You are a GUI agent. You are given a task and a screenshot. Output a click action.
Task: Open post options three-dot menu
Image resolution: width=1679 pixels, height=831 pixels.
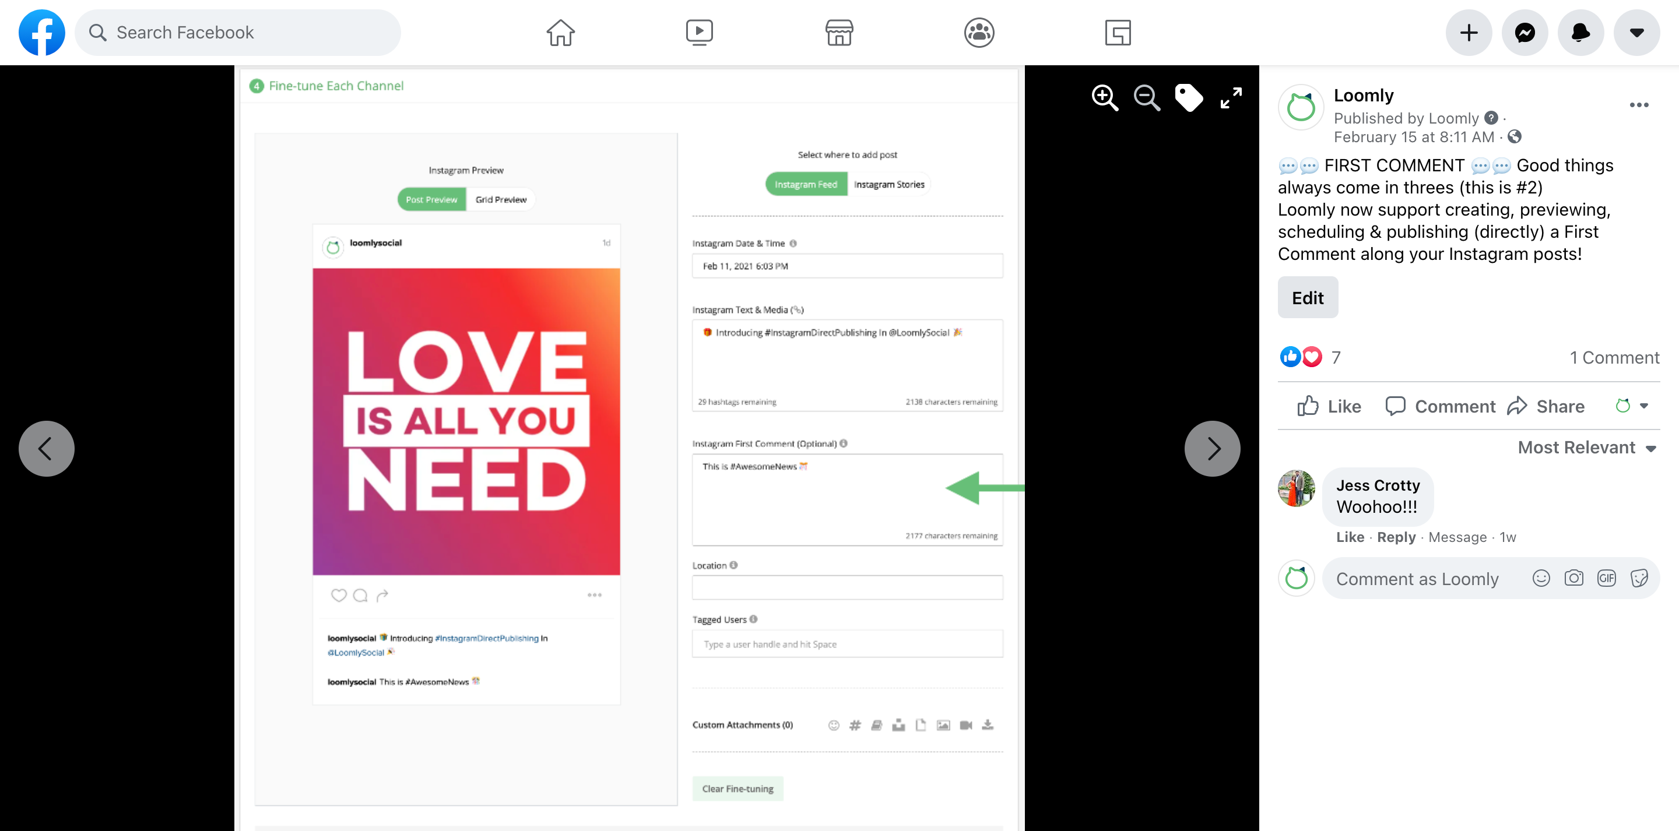click(1639, 105)
